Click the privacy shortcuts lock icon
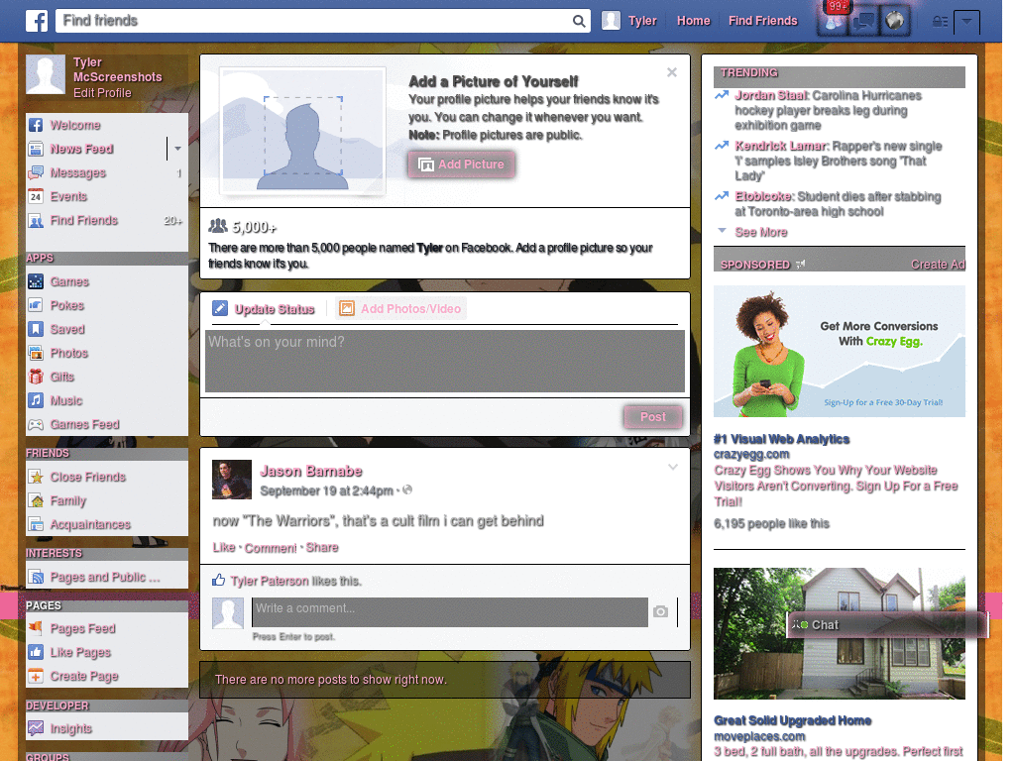This screenshot has height=761, width=1015. coord(940,22)
